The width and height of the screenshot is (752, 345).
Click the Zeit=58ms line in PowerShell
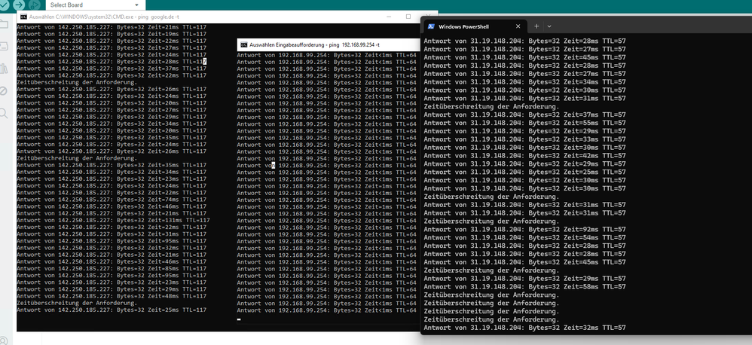coord(524,286)
